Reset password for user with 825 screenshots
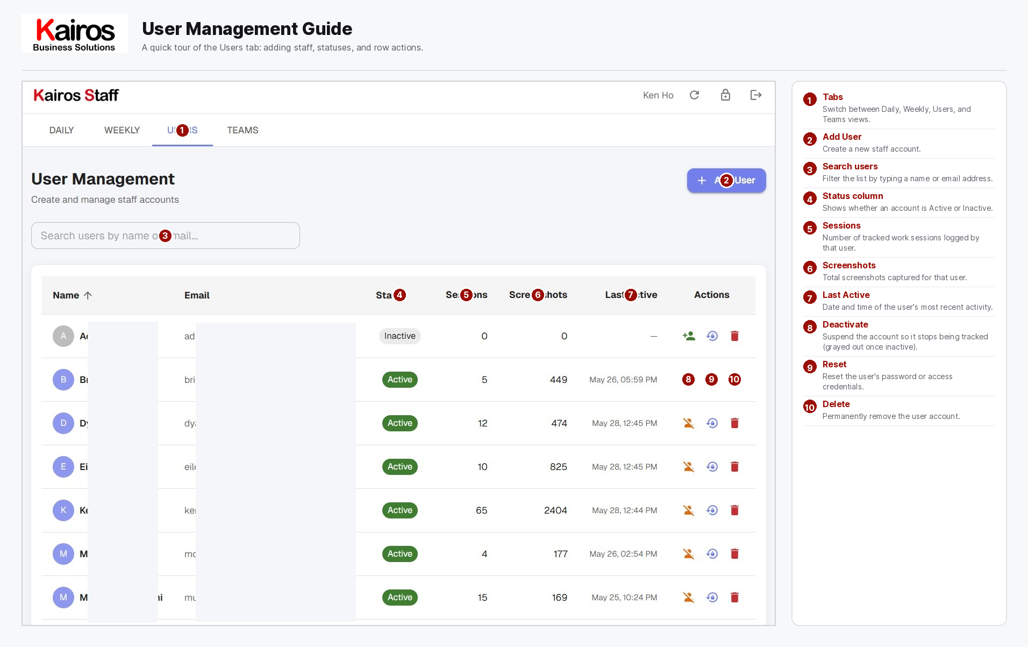 (x=712, y=467)
